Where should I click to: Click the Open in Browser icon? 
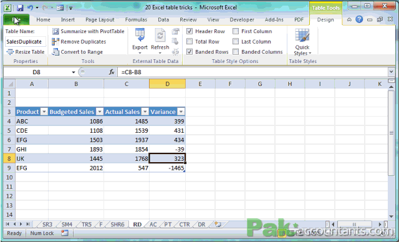(175, 42)
